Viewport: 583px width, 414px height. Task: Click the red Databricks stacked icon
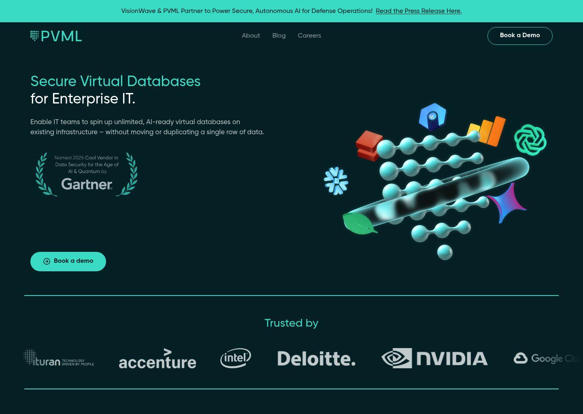pyautogui.click(x=369, y=146)
